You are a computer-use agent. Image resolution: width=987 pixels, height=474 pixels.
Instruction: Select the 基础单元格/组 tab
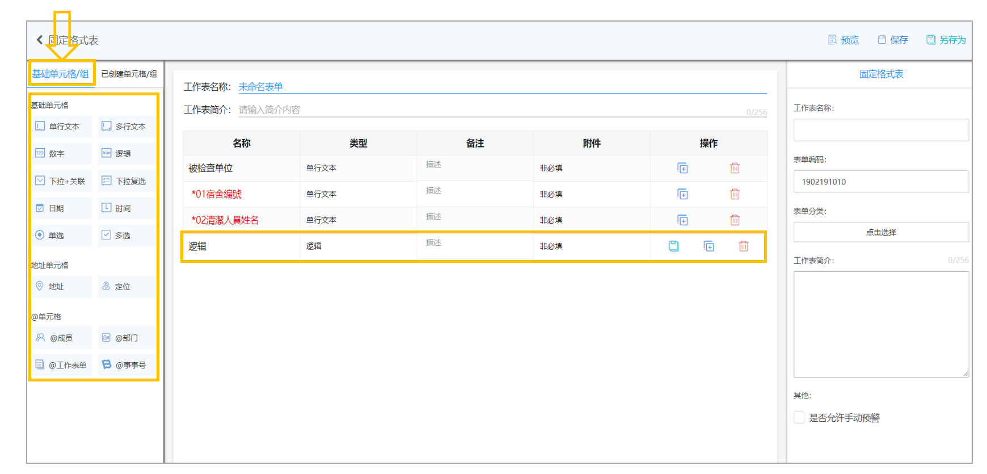pos(61,74)
